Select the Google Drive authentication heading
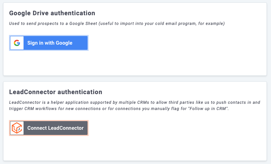 click(x=52, y=13)
